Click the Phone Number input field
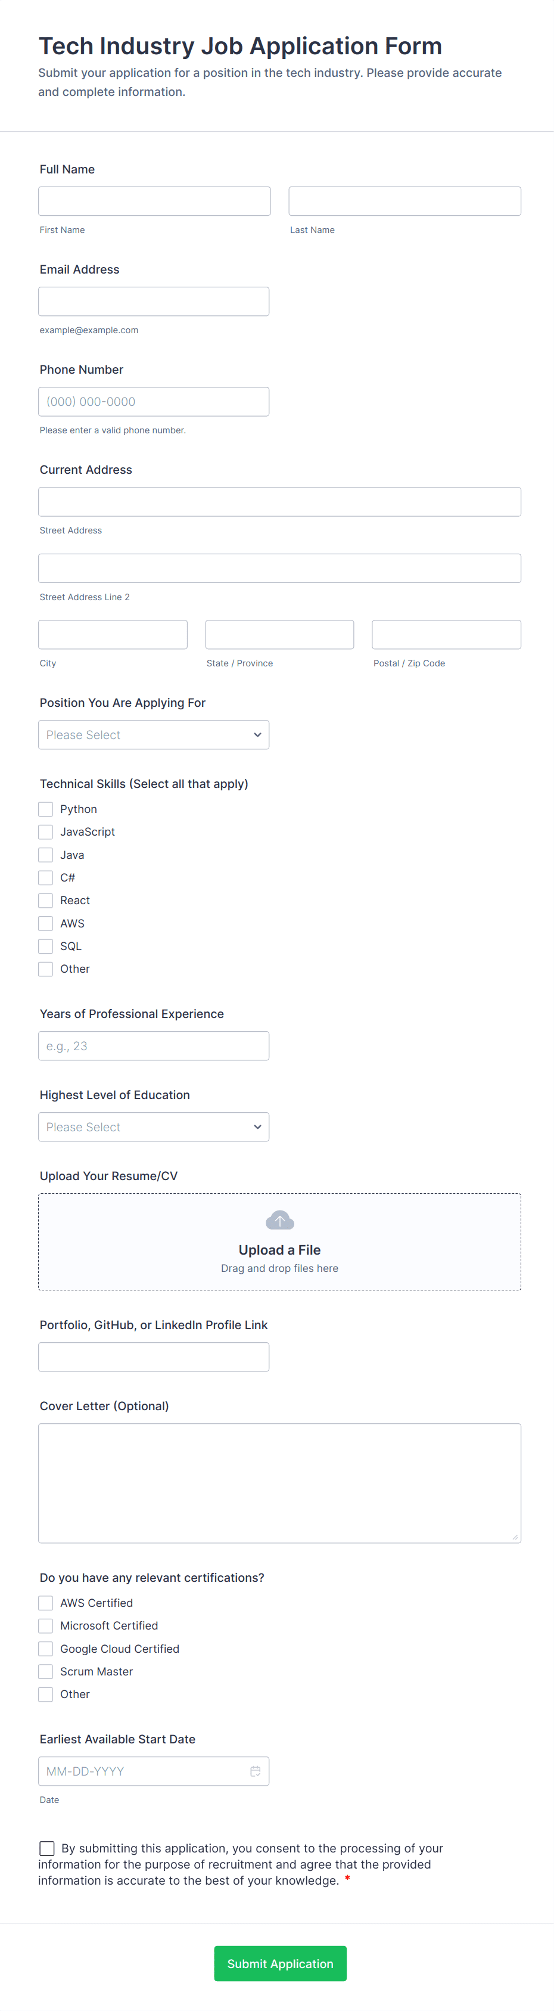Screen dimensions: 554x2011 154,401
